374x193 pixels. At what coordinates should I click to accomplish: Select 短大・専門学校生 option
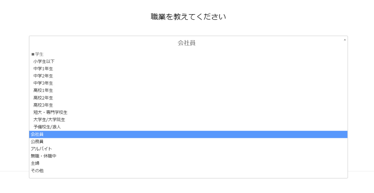point(50,112)
